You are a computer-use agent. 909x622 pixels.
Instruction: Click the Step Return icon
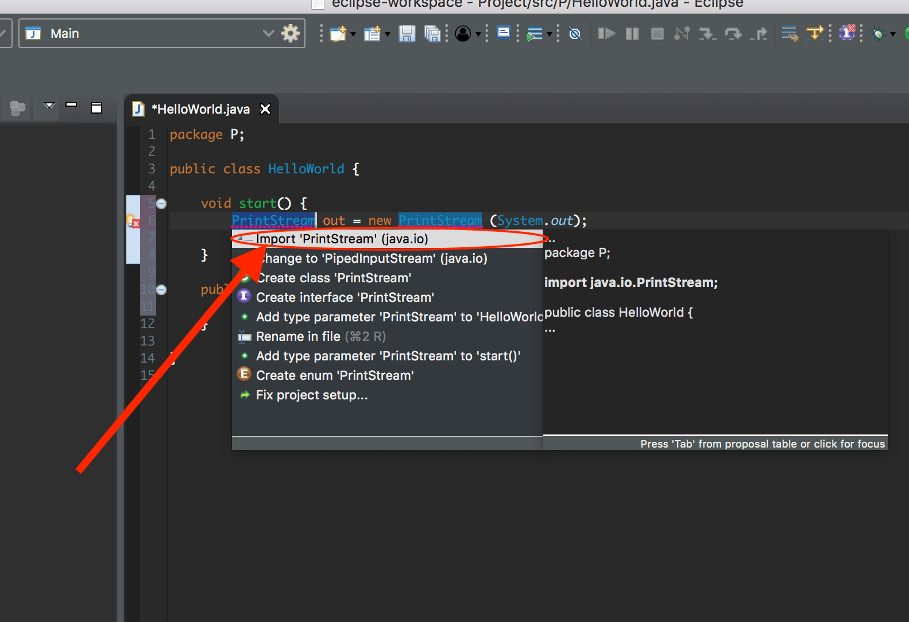759,34
